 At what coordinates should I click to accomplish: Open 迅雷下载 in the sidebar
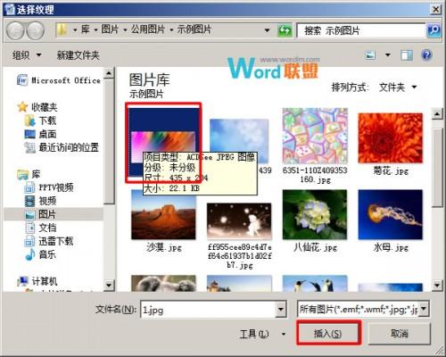coord(49,241)
